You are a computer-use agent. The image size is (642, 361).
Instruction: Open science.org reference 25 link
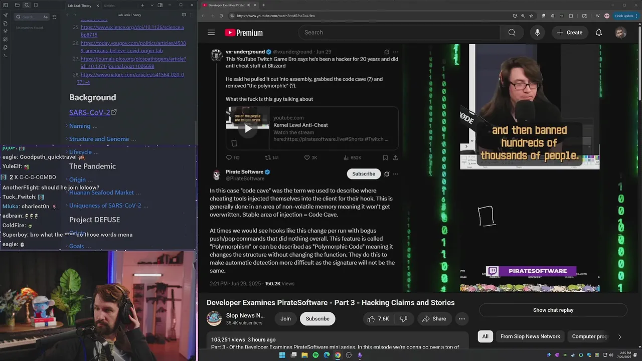point(132,31)
